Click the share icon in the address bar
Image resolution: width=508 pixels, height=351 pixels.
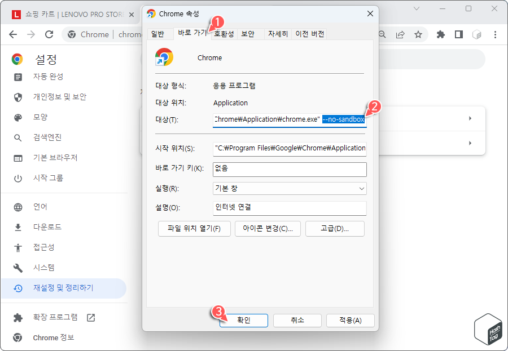[x=400, y=34]
